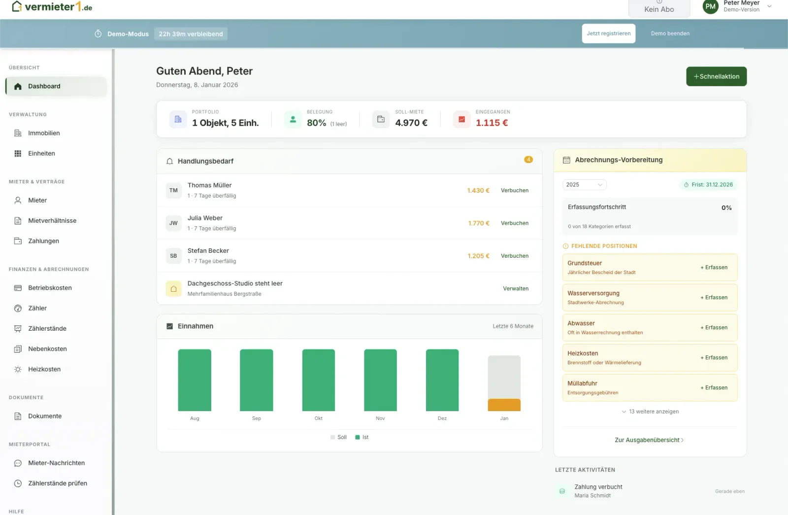
Task: Open Mieter-Nachrichten in the Mieterportal
Action: [x=55, y=463]
